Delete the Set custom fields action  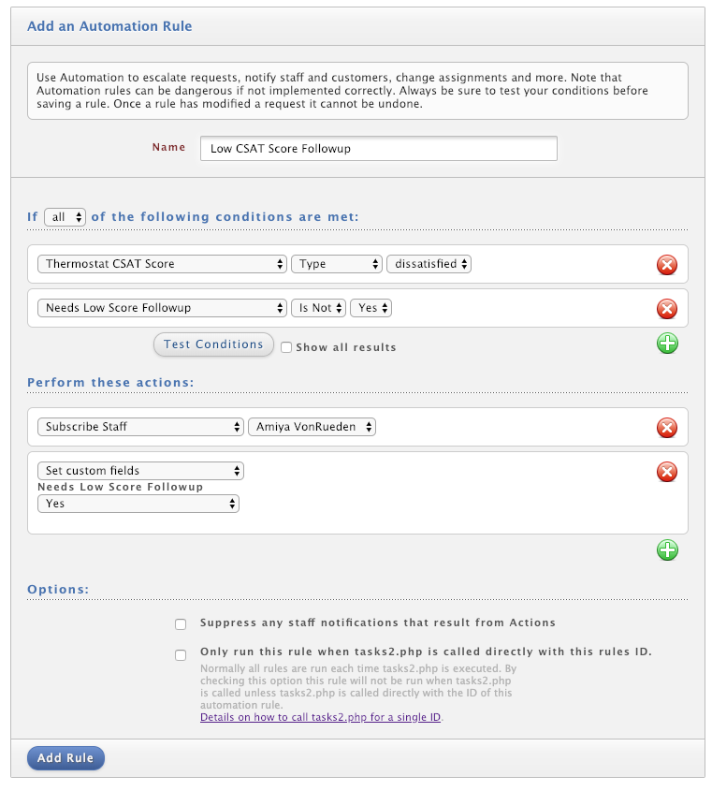tap(666, 472)
